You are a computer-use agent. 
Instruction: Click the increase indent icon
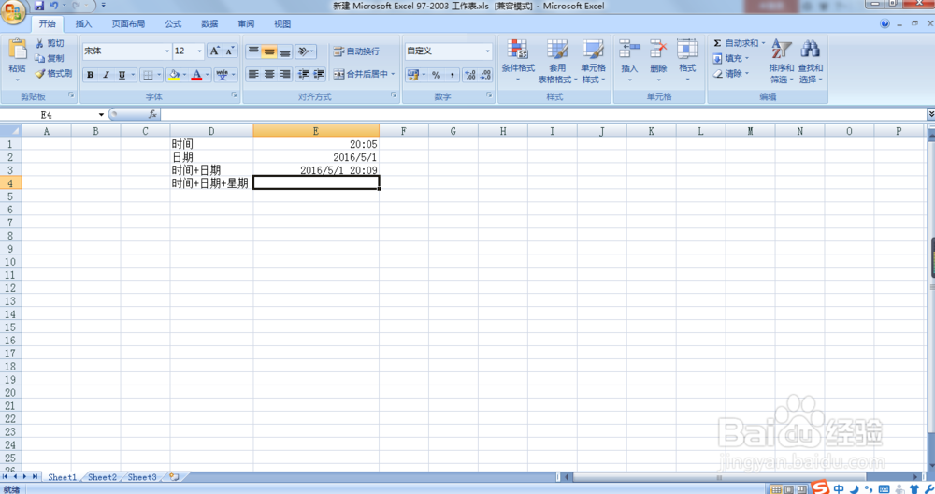point(319,74)
